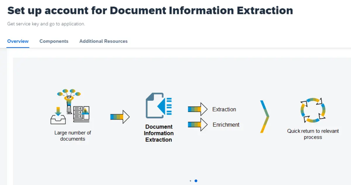Open the Components tab
The width and height of the screenshot is (351, 185).
coord(54,41)
